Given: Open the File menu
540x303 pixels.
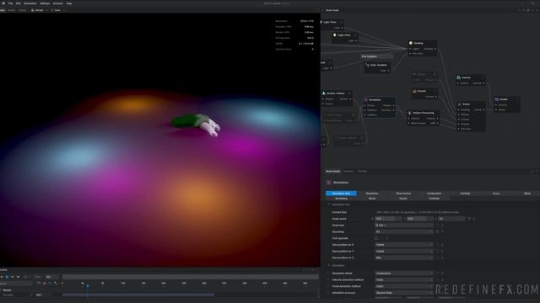Looking at the screenshot, I should tap(10, 3).
